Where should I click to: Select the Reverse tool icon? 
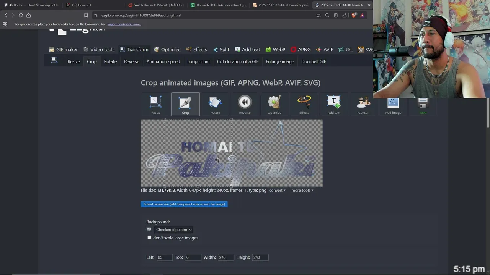[x=245, y=104]
